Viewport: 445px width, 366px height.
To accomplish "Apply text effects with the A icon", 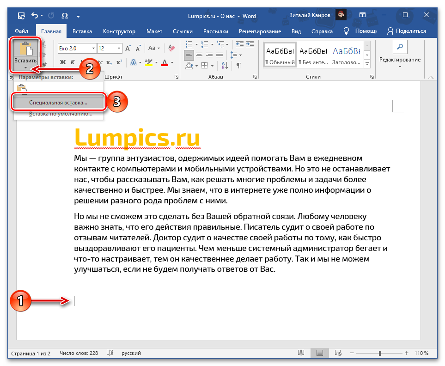I will coord(134,62).
